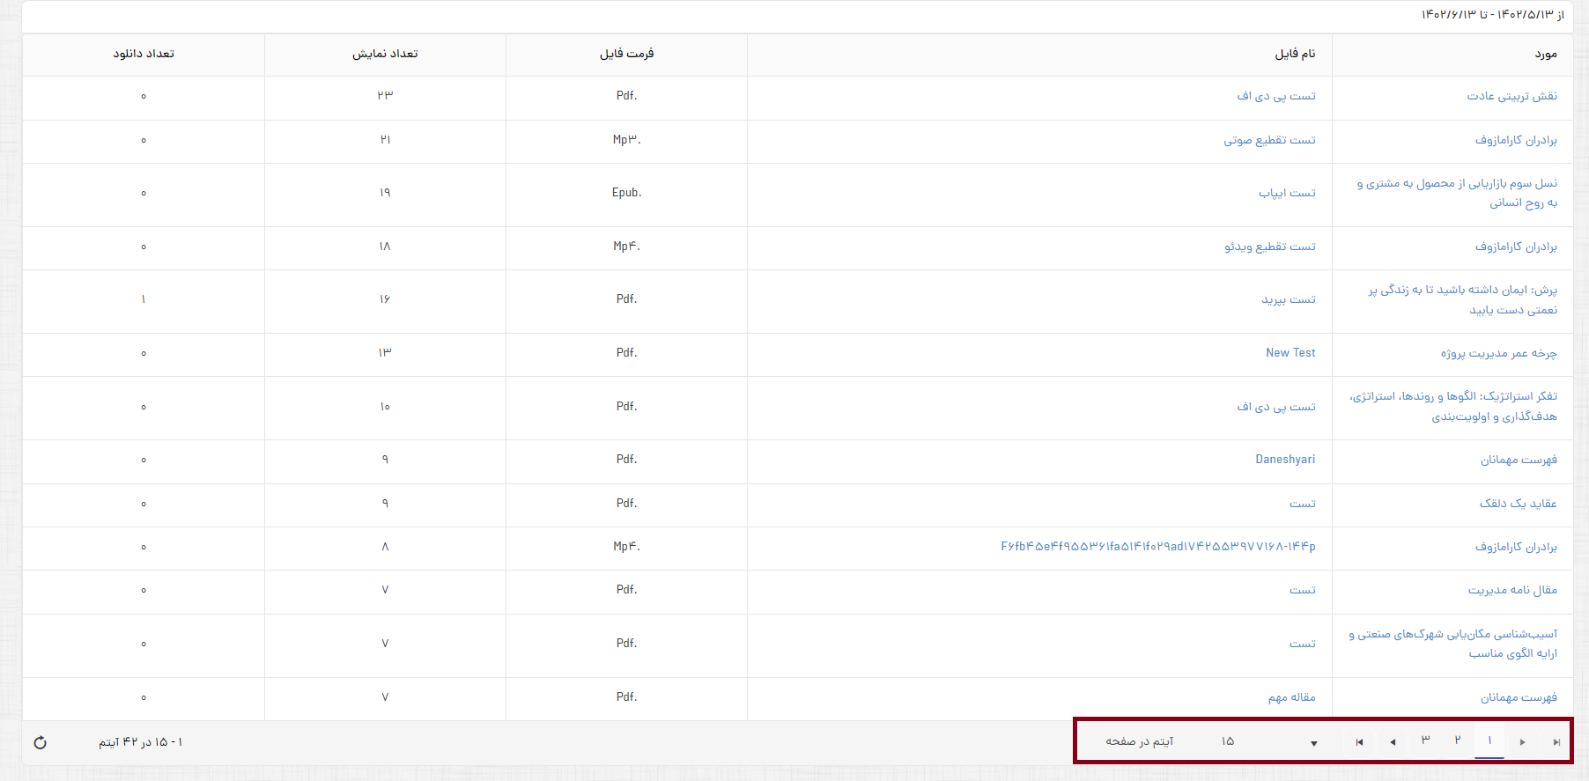
Task: Open the تست تقطیع صوتی file link
Action: [1269, 140]
